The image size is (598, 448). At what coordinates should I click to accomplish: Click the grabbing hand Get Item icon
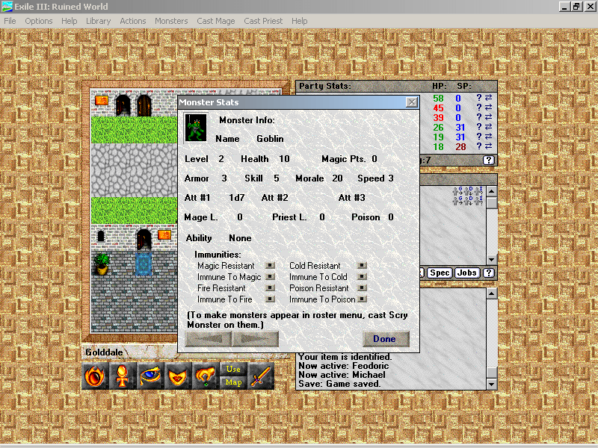pos(205,376)
